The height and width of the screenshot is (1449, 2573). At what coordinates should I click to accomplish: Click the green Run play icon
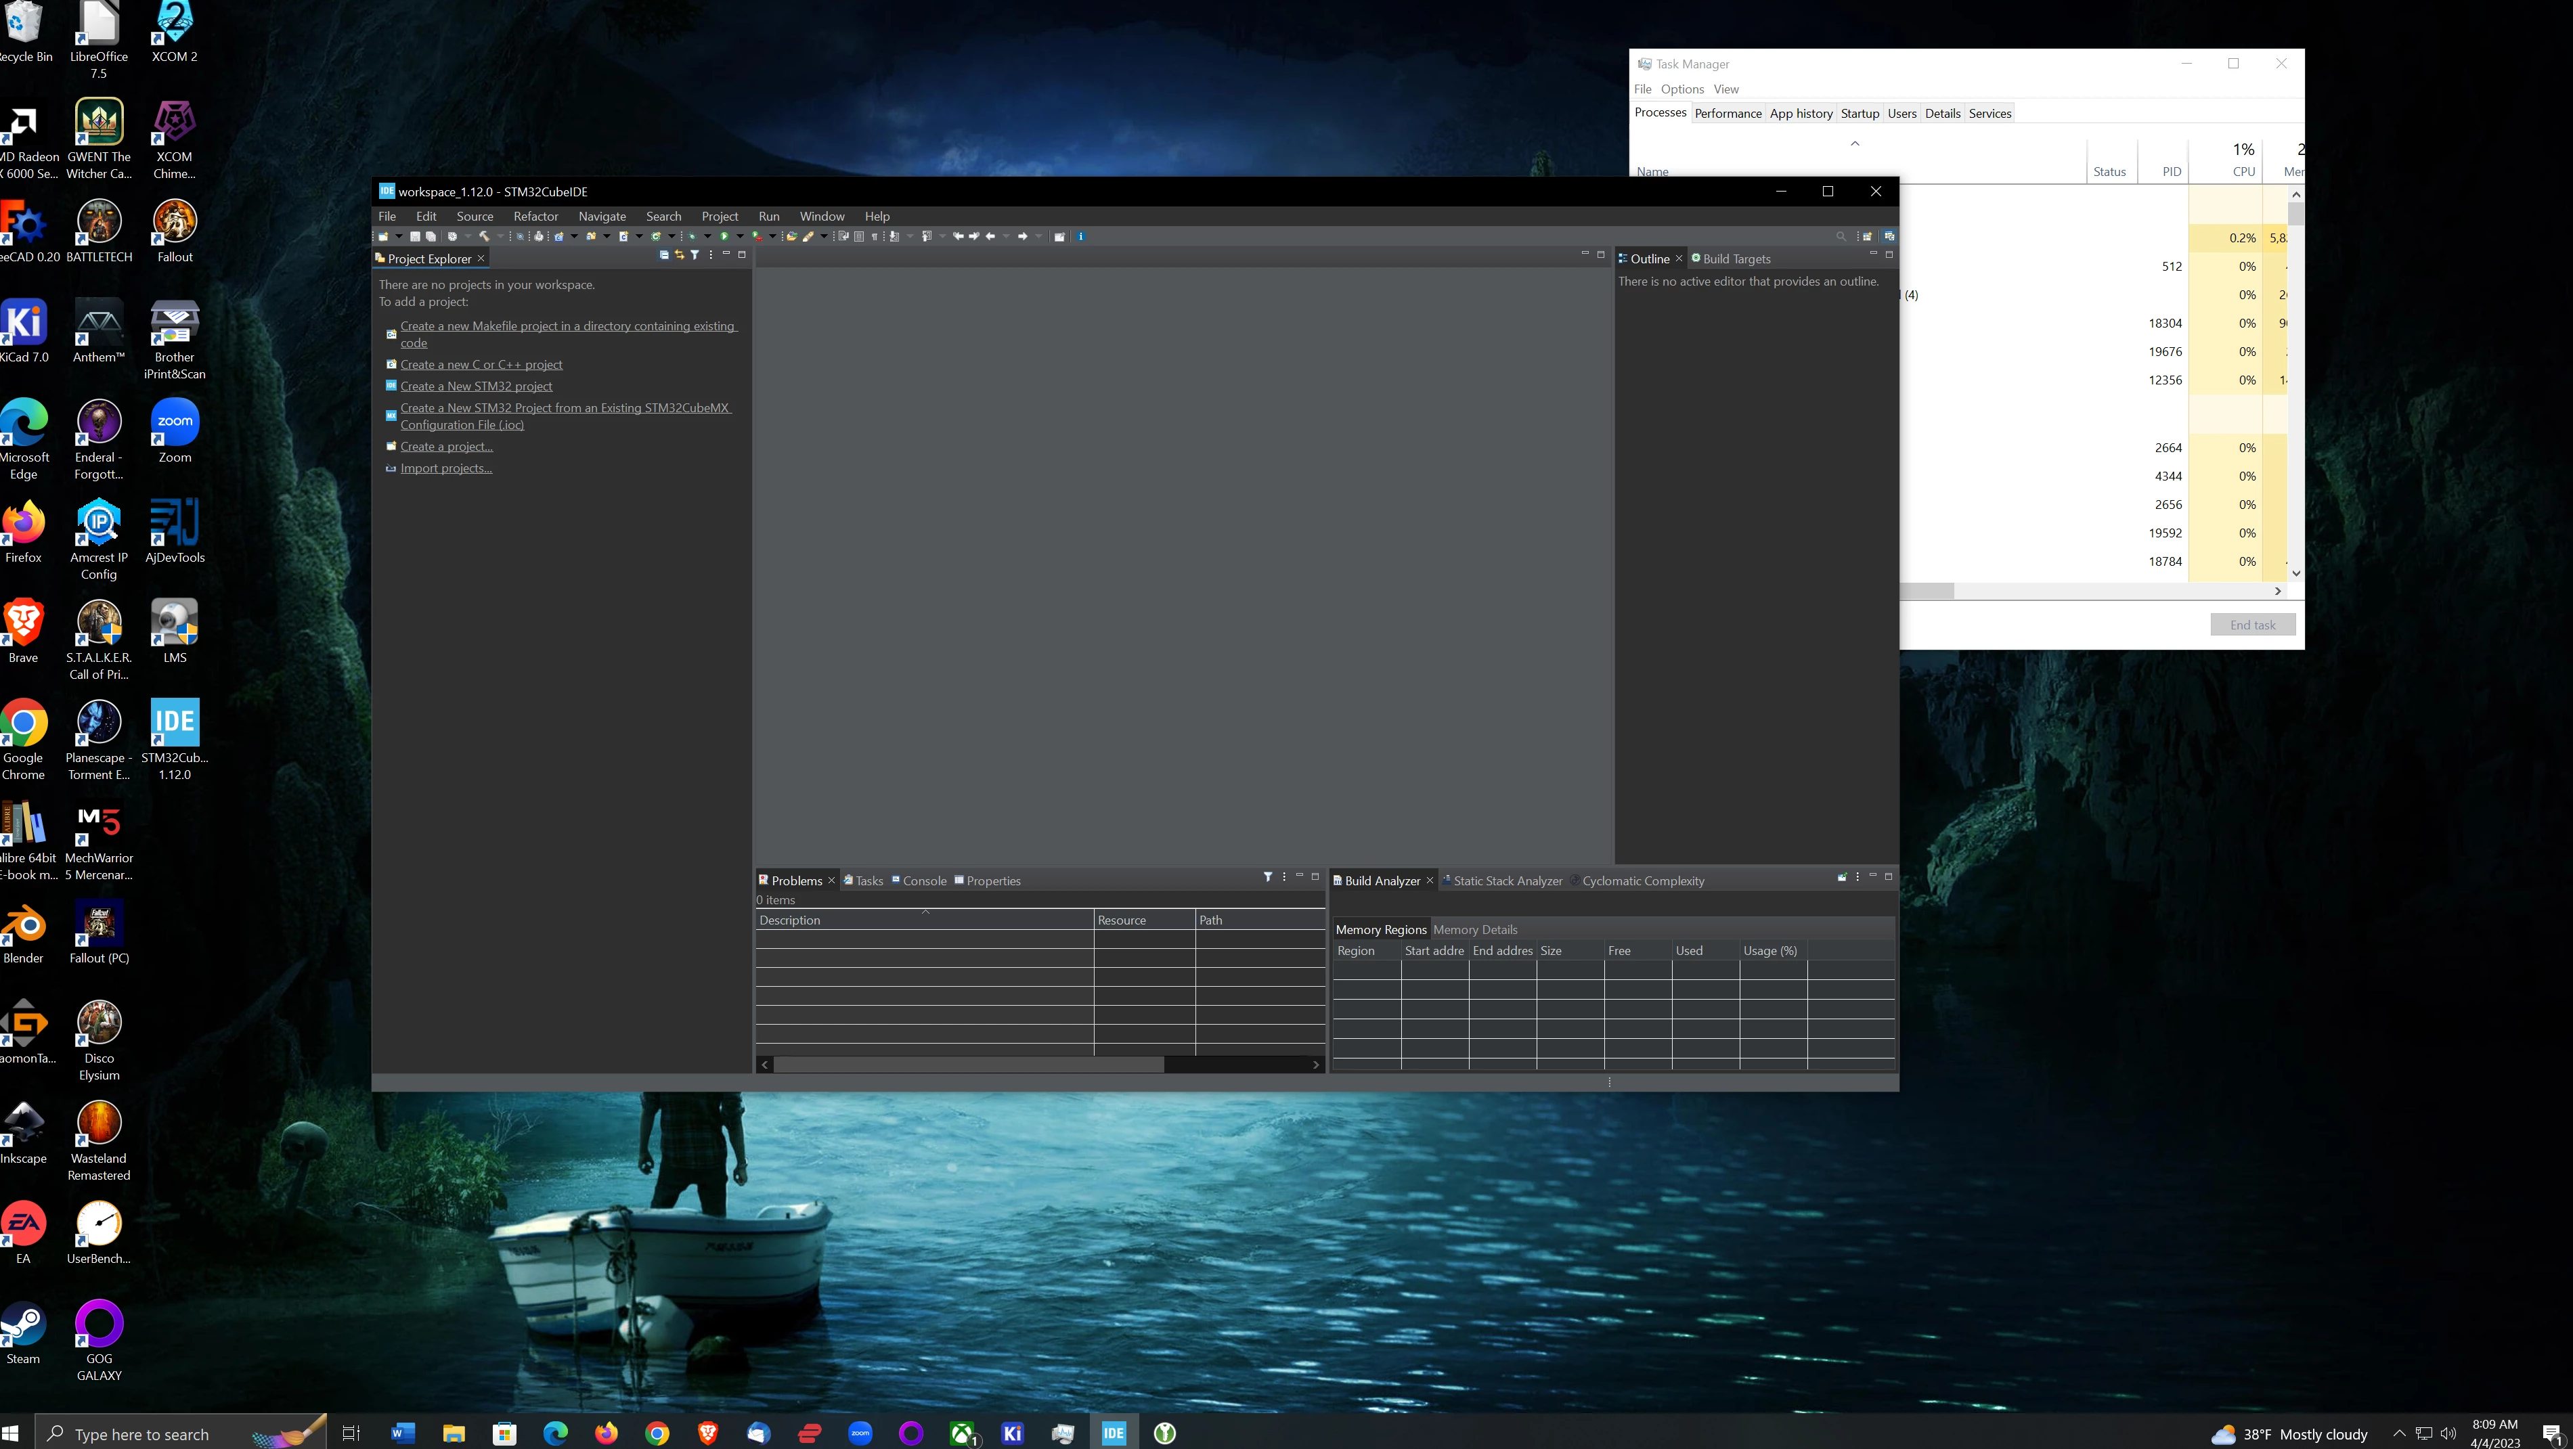(x=724, y=237)
